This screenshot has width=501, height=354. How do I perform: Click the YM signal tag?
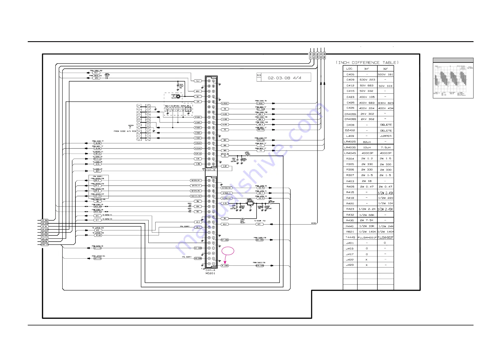pyautogui.click(x=225, y=109)
